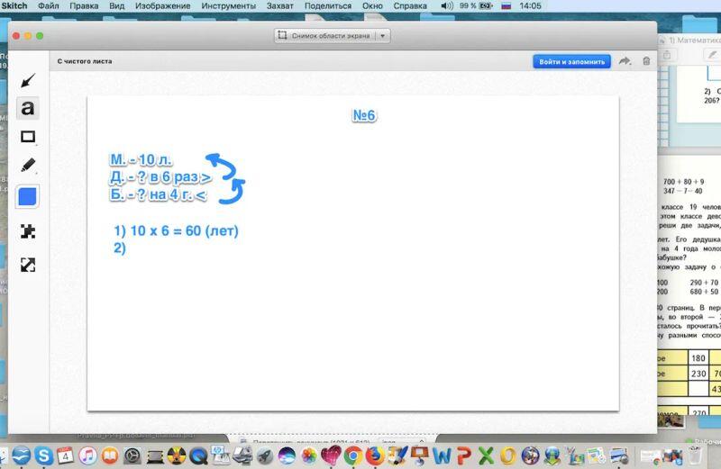Click the note title 'С чистого листа'
Image resolution: width=721 pixels, height=469 pixels.
click(x=85, y=61)
